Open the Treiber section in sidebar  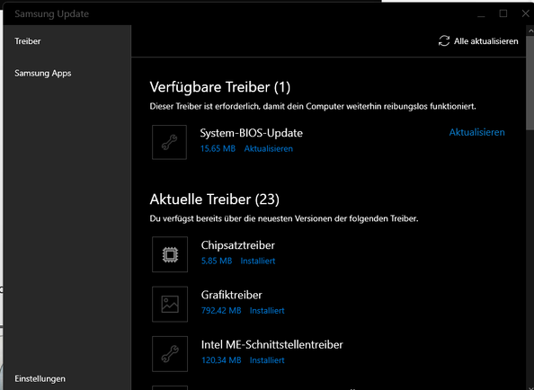(x=28, y=41)
